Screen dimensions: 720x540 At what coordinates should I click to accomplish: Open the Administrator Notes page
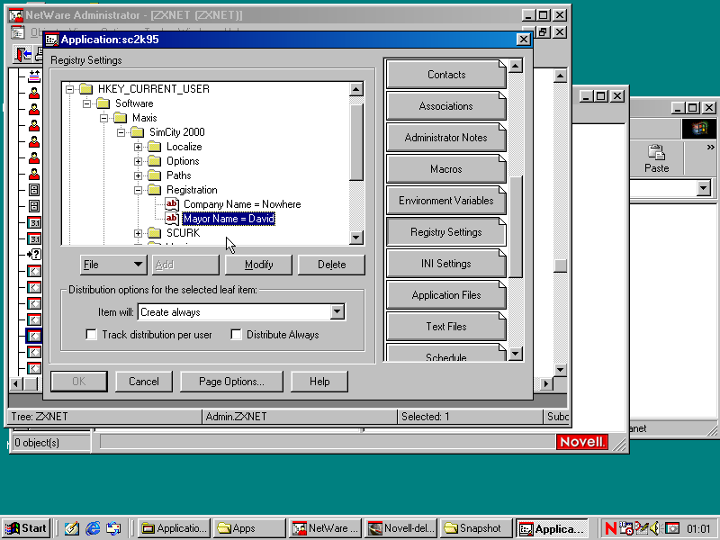tap(446, 138)
